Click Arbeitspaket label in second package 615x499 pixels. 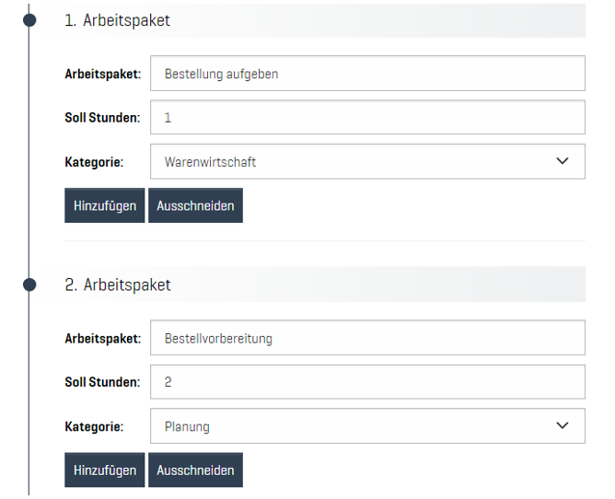click(102, 338)
